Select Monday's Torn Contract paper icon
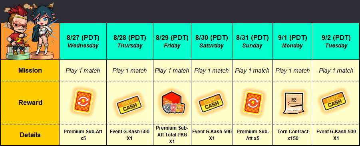The height and width of the screenshot is (146, 360). point(293,103)
